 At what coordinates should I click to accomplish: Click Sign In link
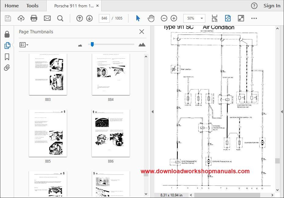[x=272, y=6]
